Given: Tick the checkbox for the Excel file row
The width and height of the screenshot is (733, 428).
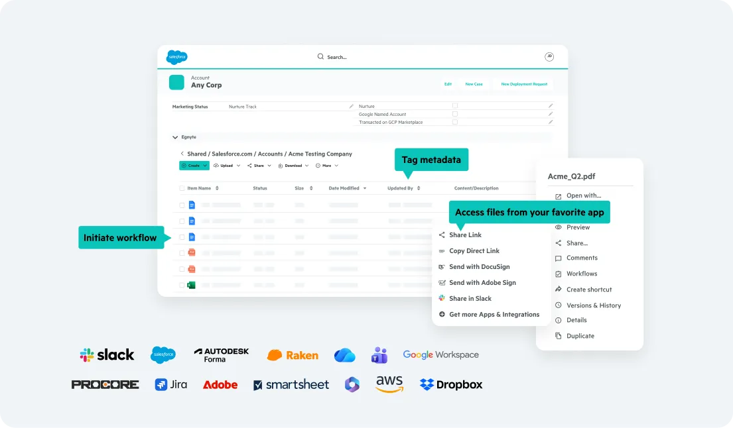Looking at the screenshot, I should click(x=182, y=285).
